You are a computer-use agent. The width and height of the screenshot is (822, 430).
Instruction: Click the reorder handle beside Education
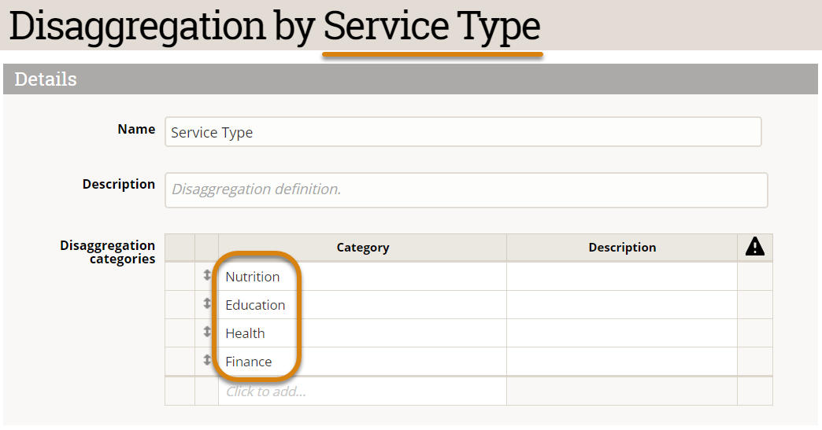[207, 303]
